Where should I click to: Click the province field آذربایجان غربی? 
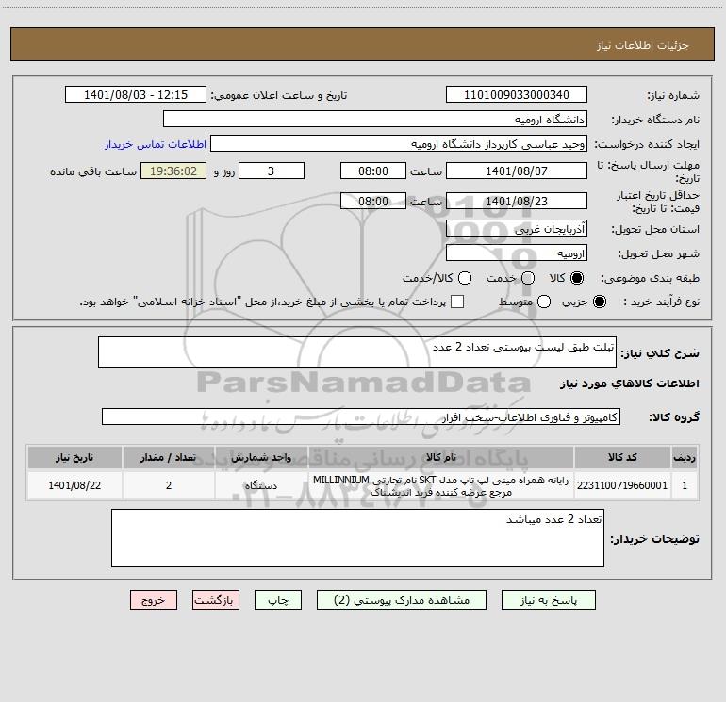[x=517, y=228]
